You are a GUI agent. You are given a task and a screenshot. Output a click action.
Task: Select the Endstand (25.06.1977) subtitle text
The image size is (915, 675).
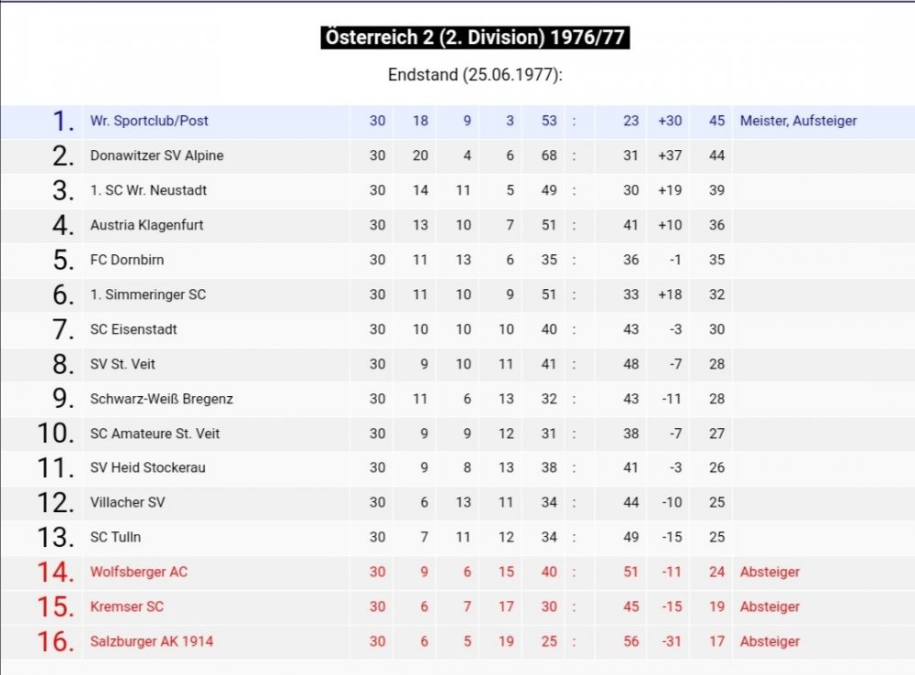click(475, 75)
